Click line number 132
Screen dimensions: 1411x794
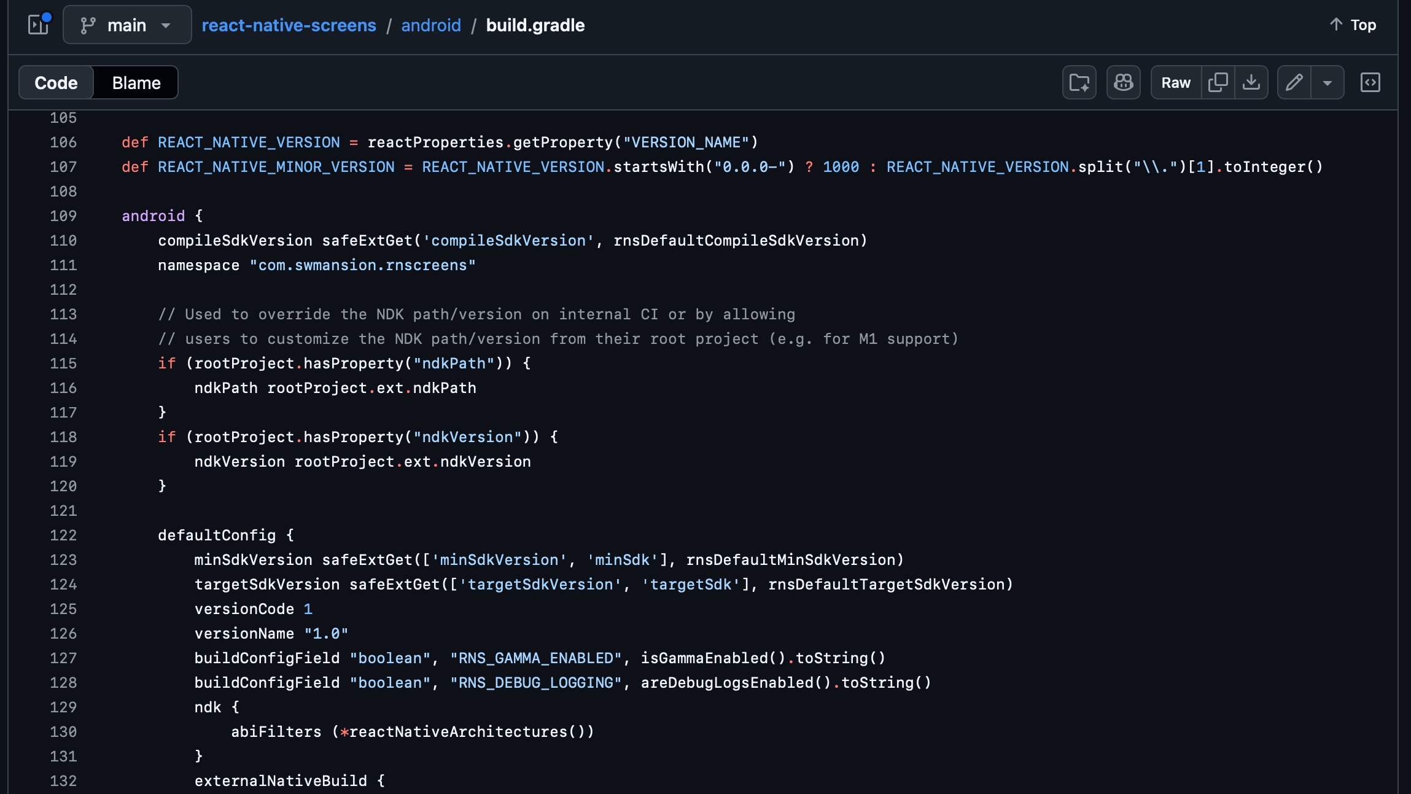point(63,781)
